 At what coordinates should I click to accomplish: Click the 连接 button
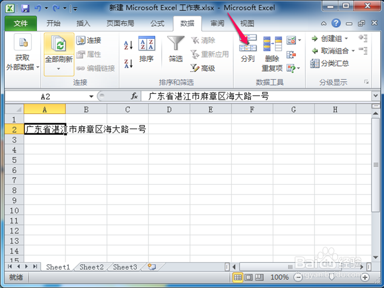89,40
